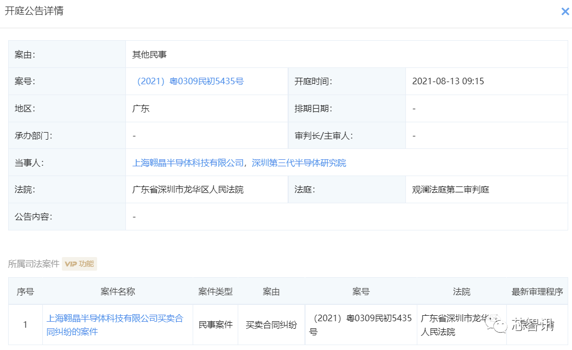Open party link 上海翱晶半导体科技有限公司
Screen dimensions: 572x350
(x=188, y=162)
